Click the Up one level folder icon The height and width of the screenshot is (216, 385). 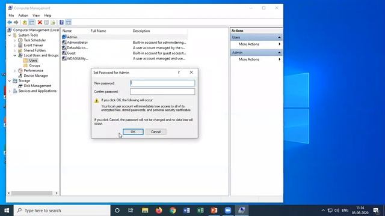(25, 23)
